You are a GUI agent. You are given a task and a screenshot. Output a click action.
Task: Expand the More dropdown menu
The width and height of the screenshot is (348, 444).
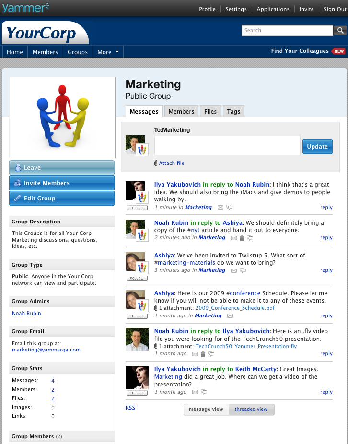coord(108,52)
